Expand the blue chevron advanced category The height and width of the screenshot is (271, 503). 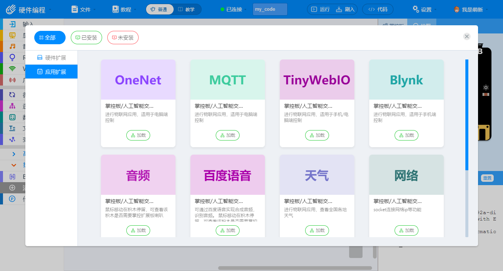point(14,154)
